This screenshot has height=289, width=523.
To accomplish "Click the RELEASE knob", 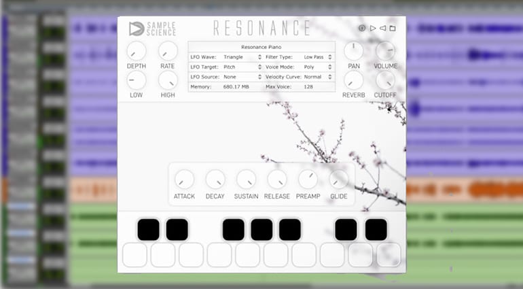I will point(277,180).
